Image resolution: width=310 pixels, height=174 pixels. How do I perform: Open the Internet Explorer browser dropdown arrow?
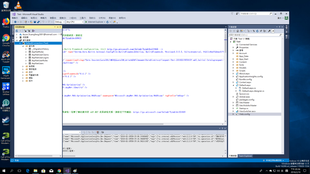tap(104, 22)
